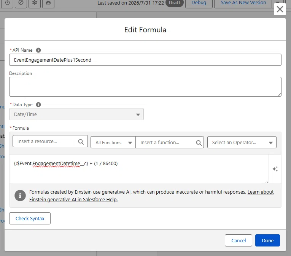The image size is (291, 256).
Task: Click the circle-slash toolbar icon
Action: pos(21,3)
